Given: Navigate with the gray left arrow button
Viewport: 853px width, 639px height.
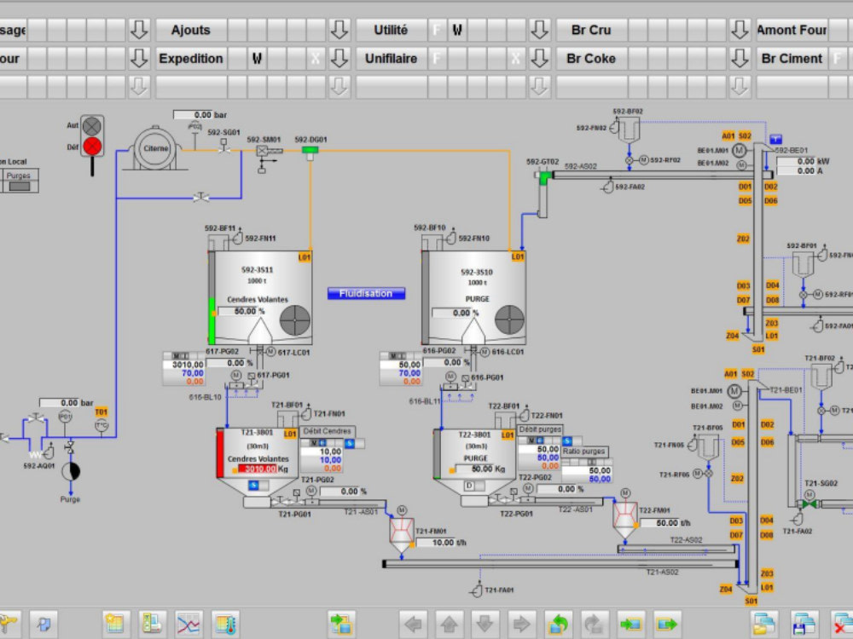Looking at the screenshot, I should point(413,624).
